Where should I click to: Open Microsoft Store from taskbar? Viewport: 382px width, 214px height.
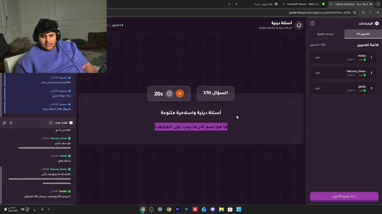(230, 210)
